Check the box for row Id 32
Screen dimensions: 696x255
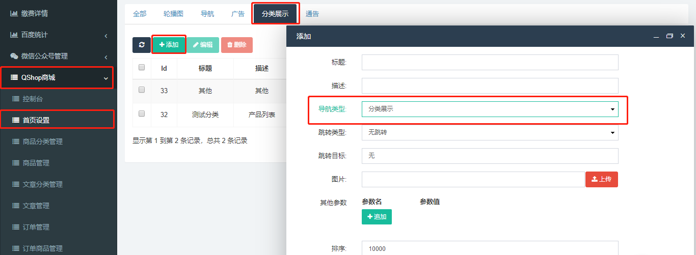(142, 114)
